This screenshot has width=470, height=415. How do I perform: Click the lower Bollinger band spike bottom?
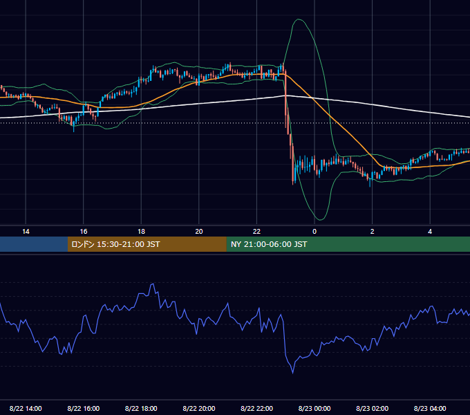pyautogui.click(x=320, y=219)
